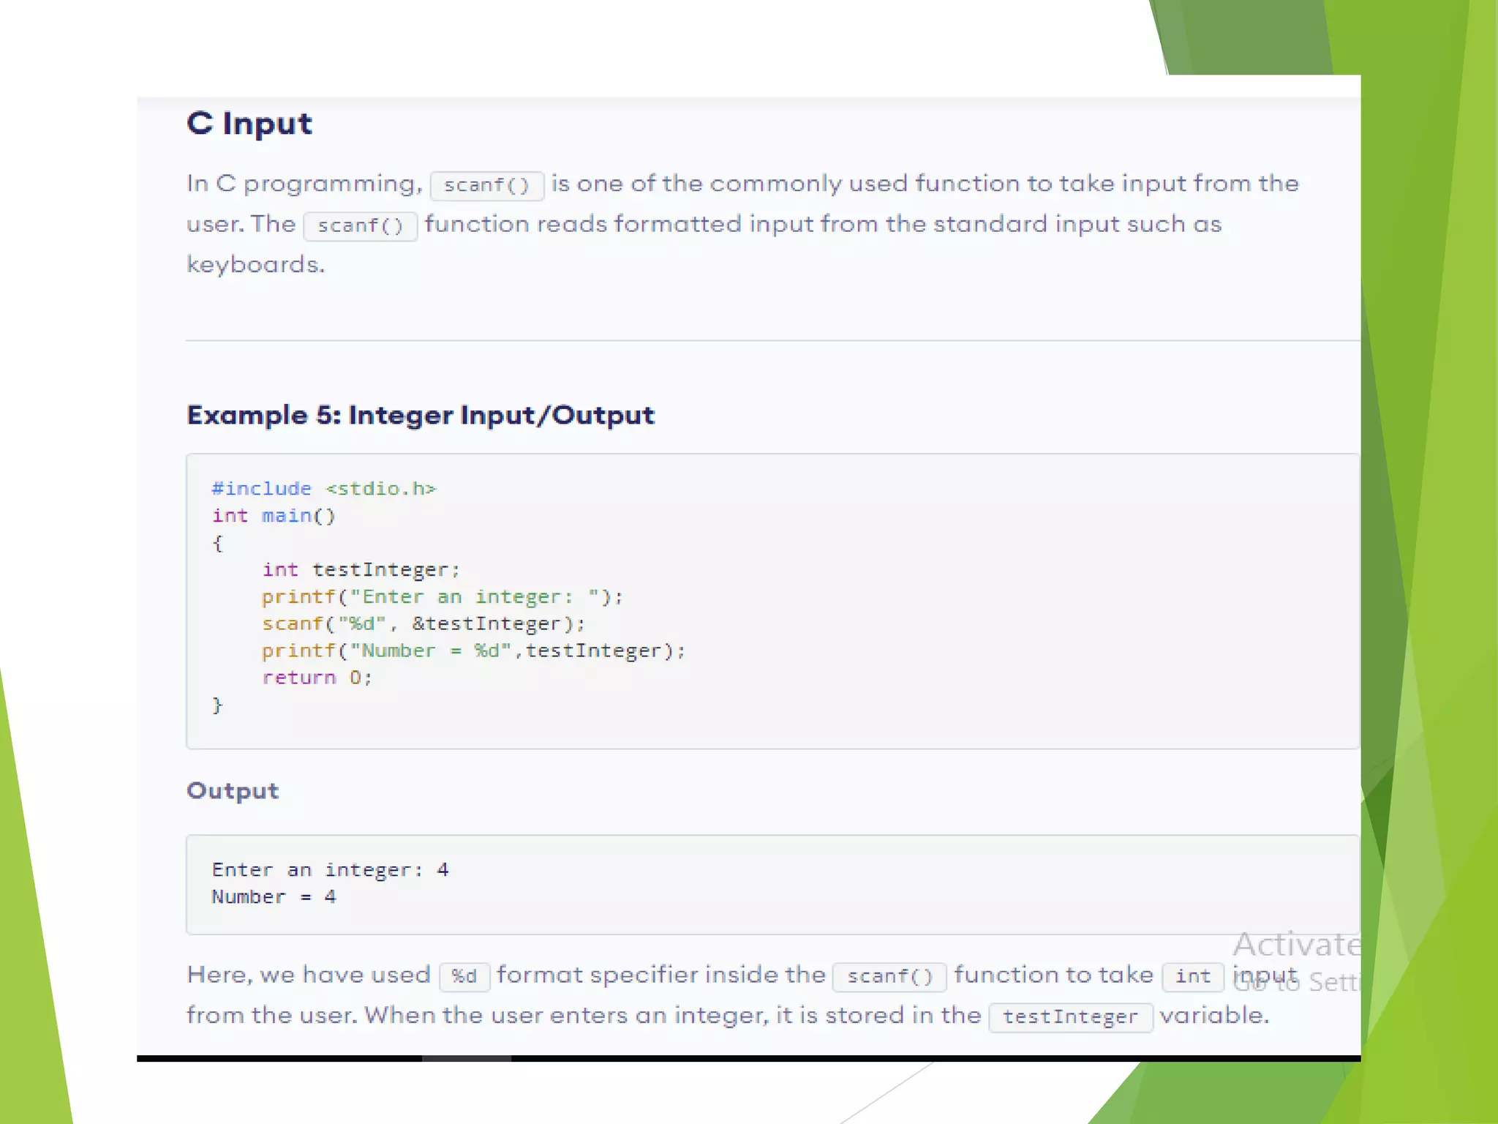Viewport: 1498px width, 1124px height.
Task: Click the 'Enter an integer: 4' output line
Action: coord(331,870)
